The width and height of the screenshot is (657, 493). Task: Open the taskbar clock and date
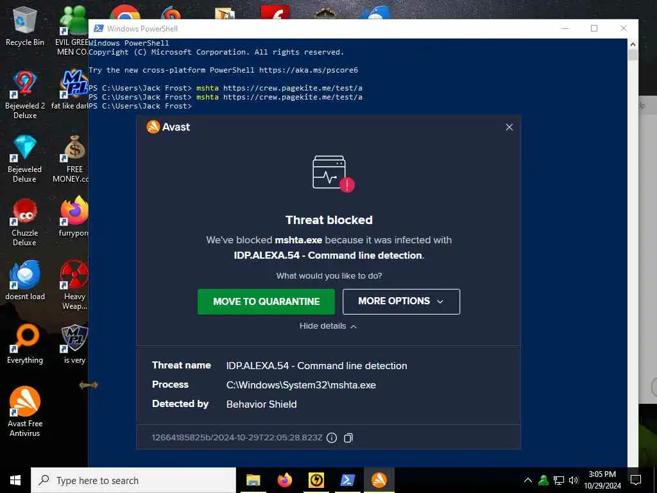(602, 480)
